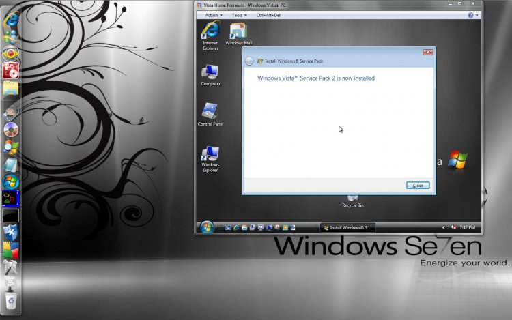Open Internet Explorer from the left dock
The image size is (512, 320).
(x=11, y=20)
